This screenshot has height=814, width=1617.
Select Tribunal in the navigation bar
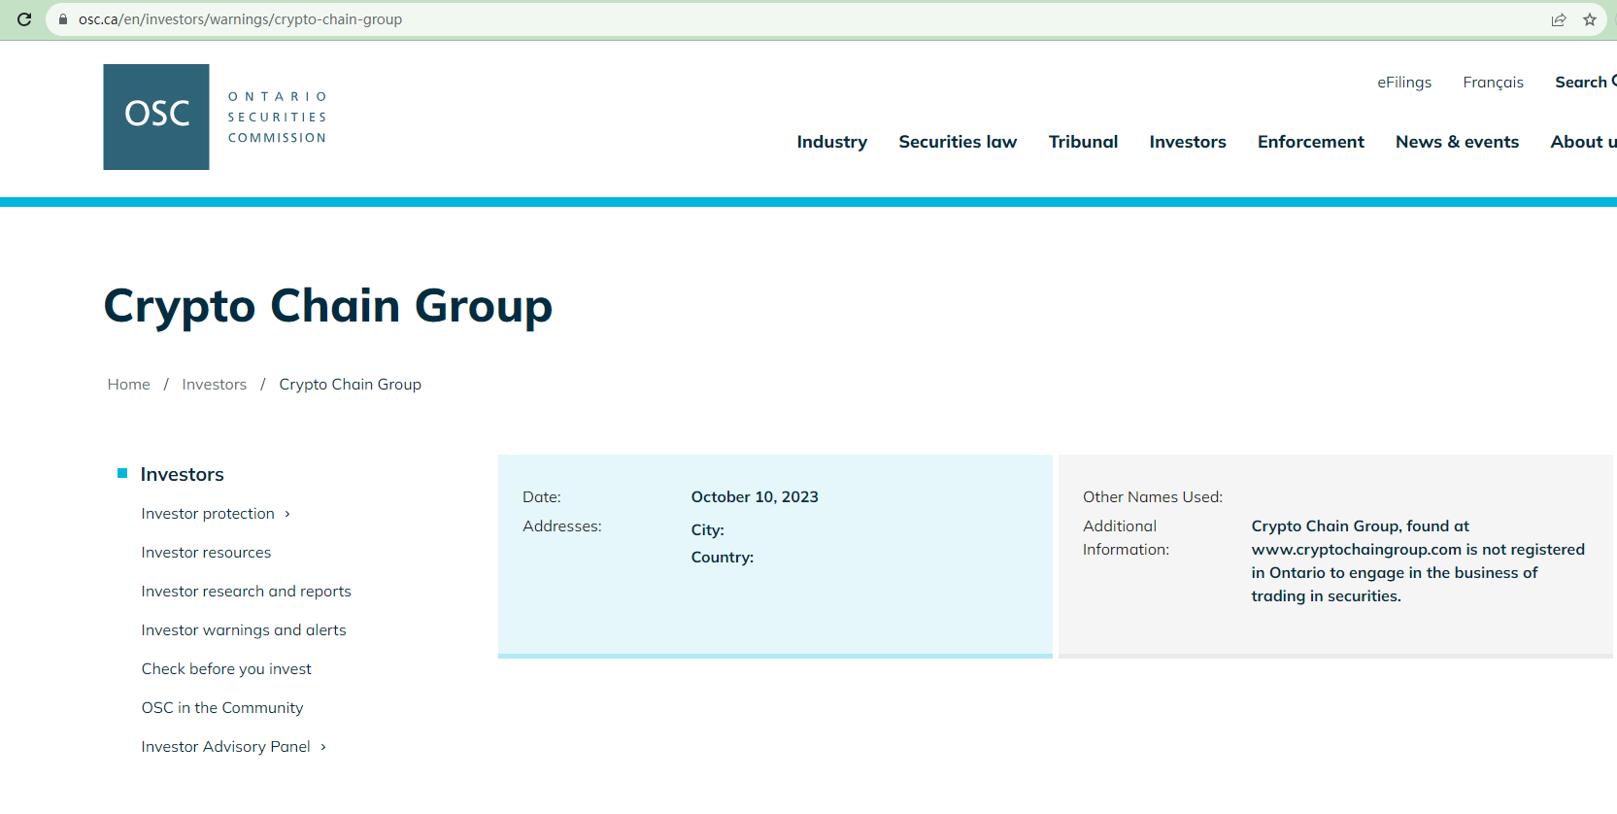click(x=1083, y=142)
